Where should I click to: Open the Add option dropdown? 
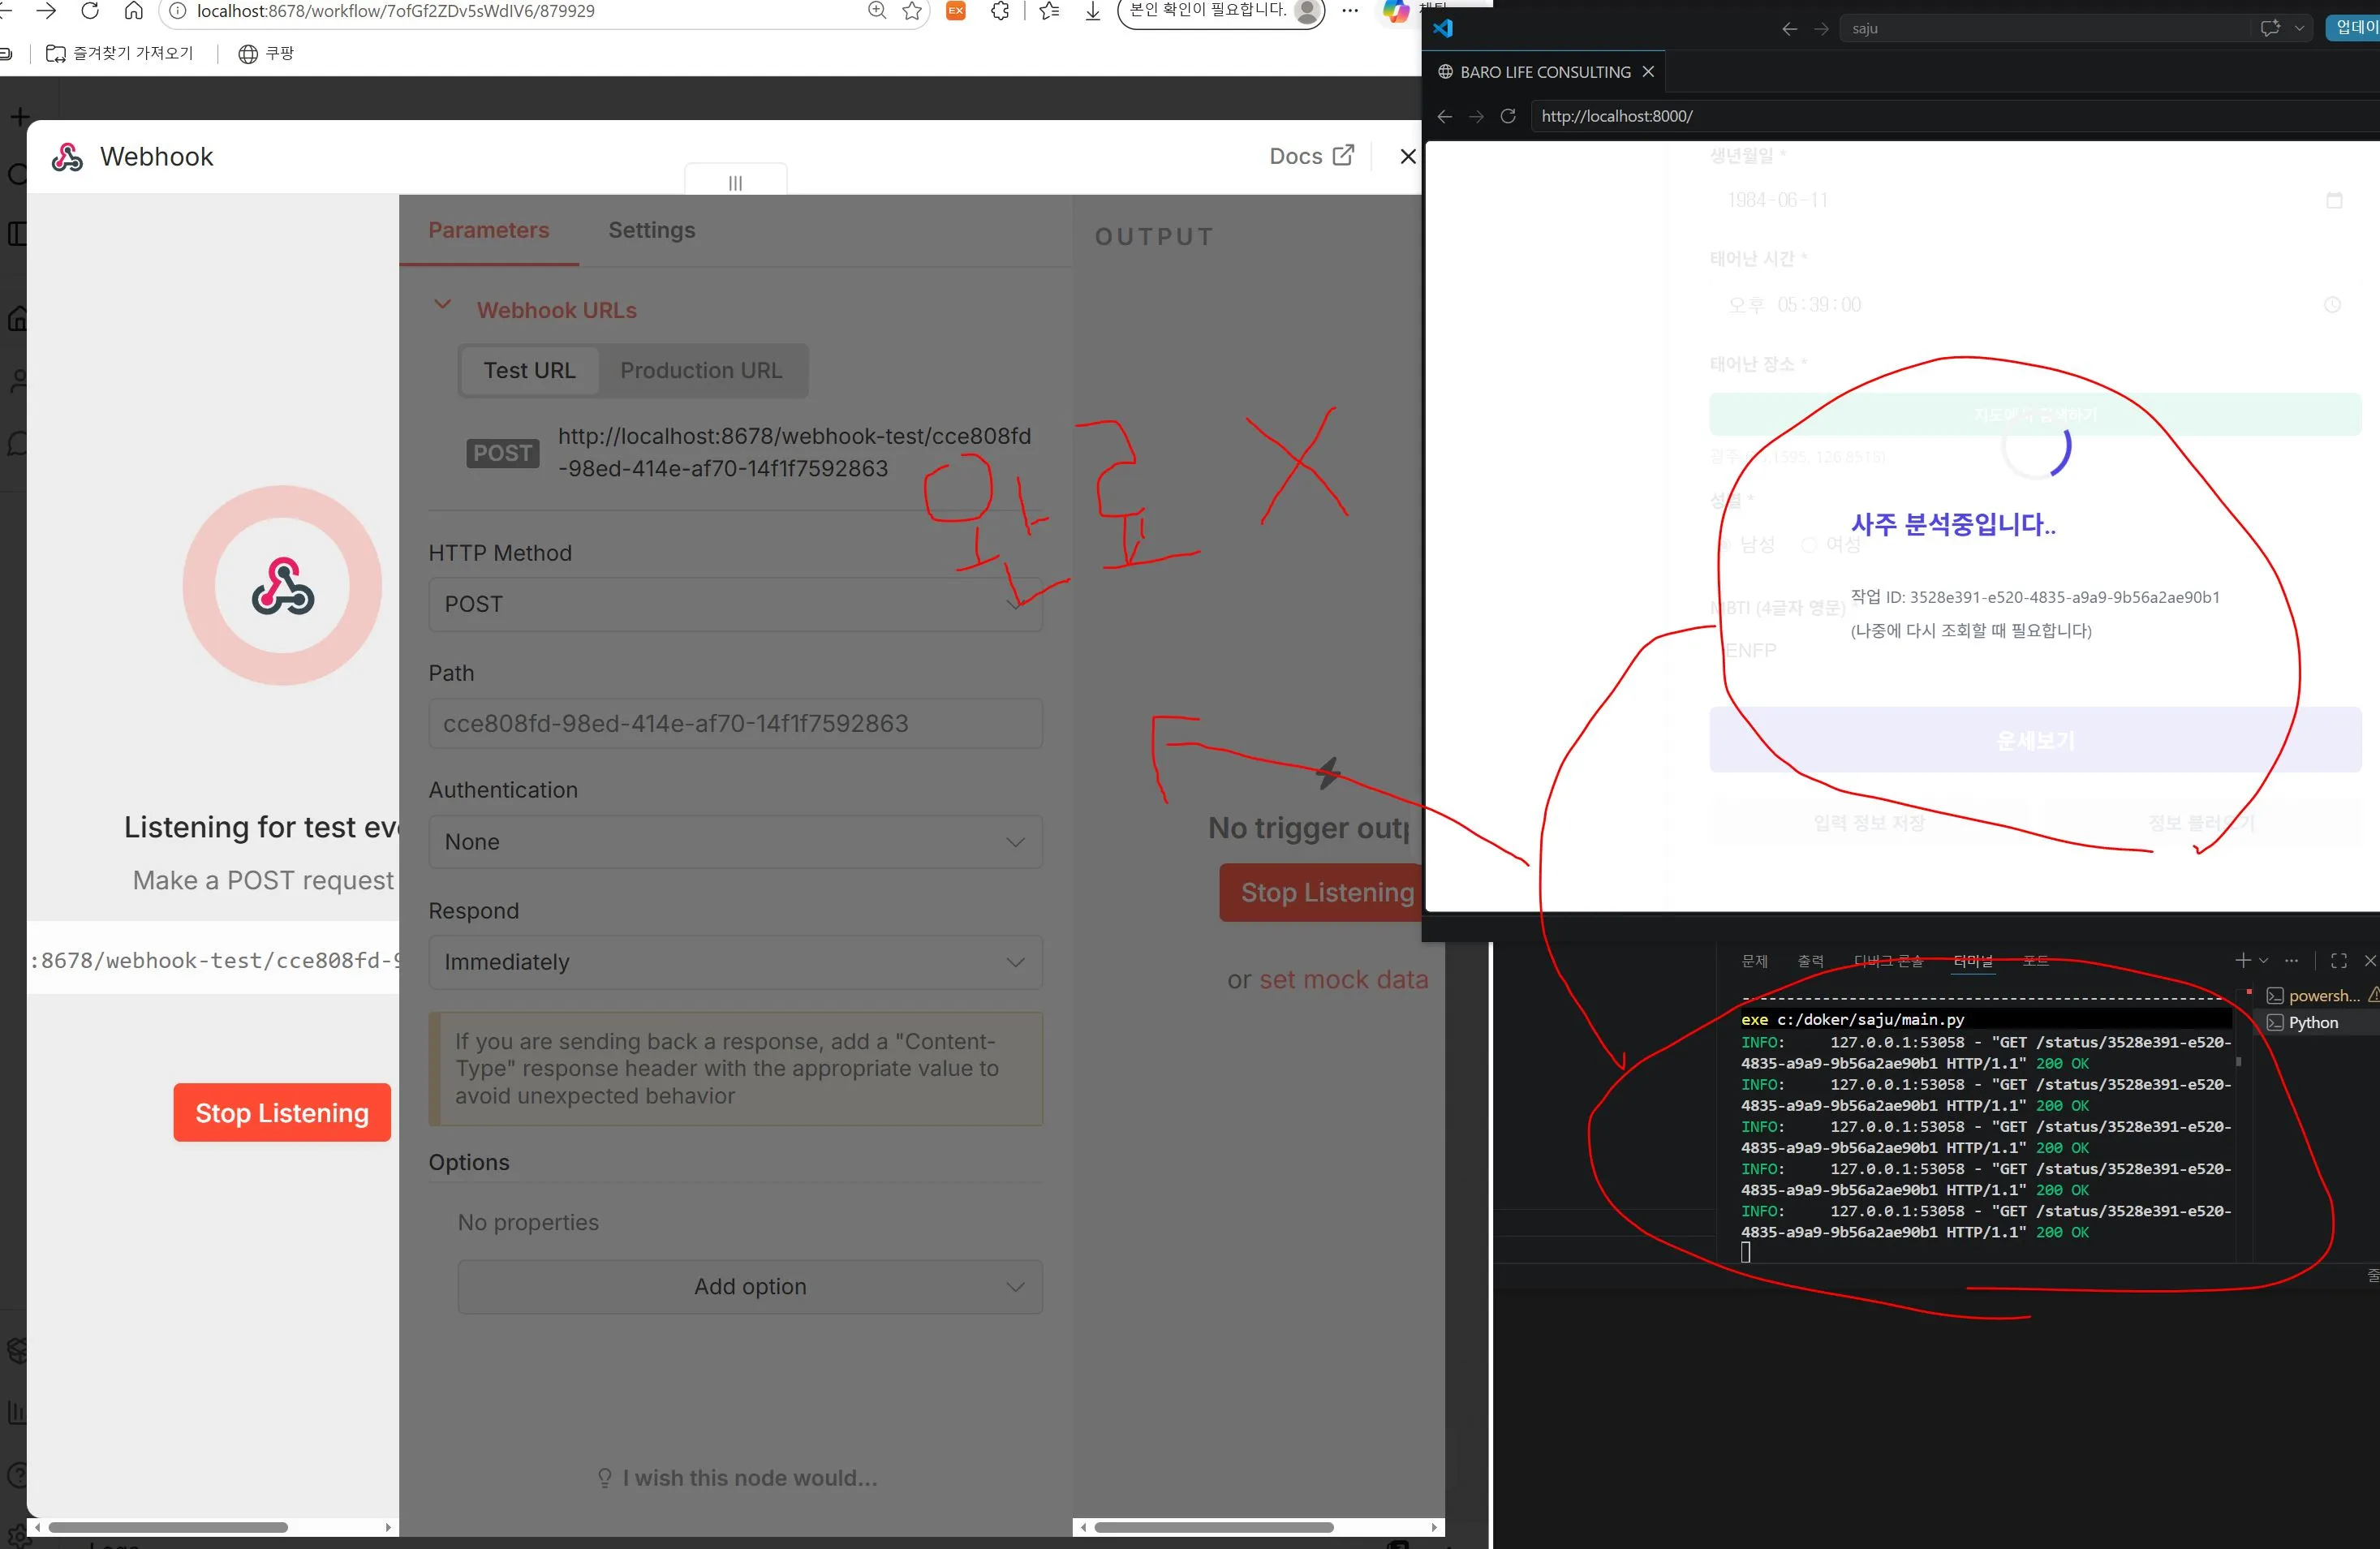(x=750, y=1286)
